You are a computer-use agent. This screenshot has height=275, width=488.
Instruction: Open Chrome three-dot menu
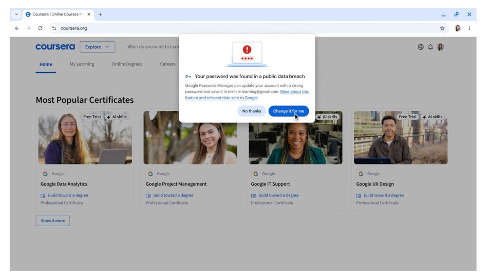coord(470,28)
